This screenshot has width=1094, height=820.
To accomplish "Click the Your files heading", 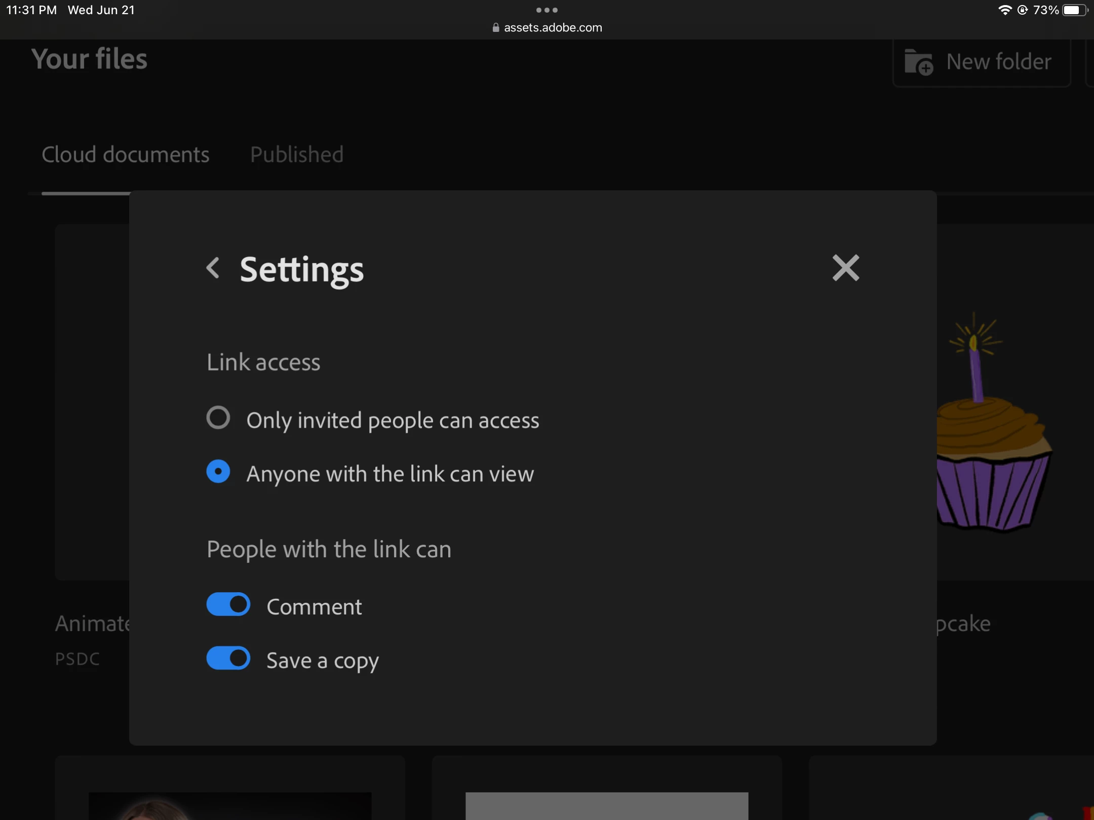I will pyautogui.click(x=89, y=59).
